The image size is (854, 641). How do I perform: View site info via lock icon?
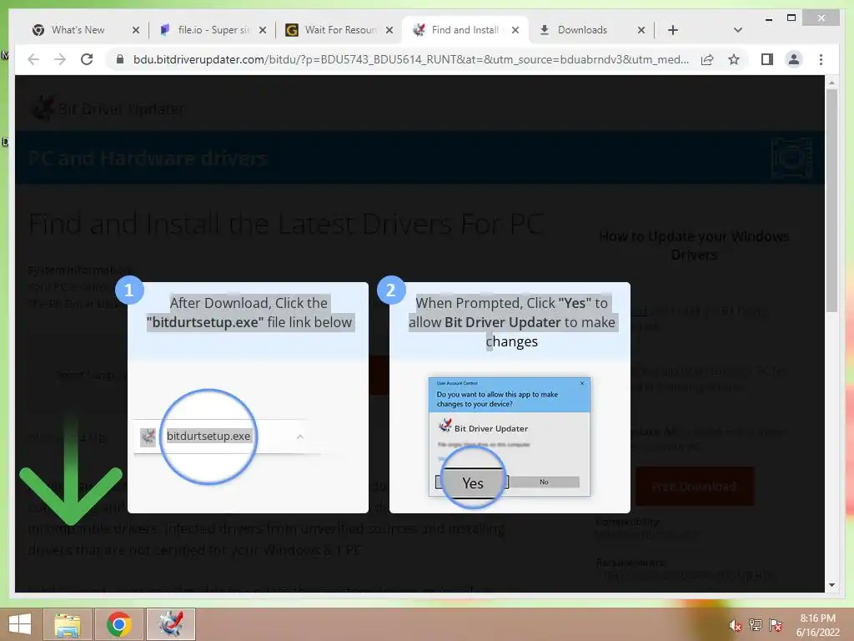click(120, 59)
